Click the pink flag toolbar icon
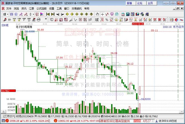 (x=42, y=14)
